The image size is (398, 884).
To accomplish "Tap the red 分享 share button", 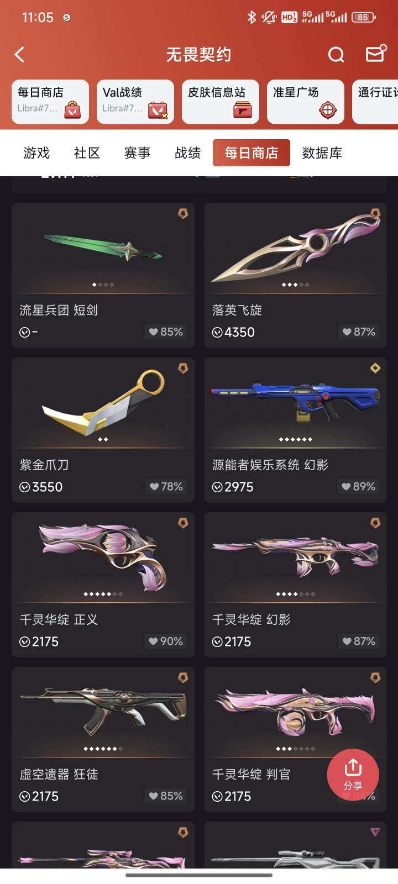I will pyautogui.click(x=353, y=775).
